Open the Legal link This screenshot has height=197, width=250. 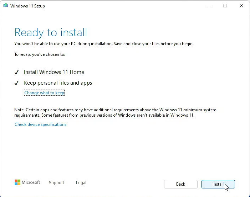pyautogui.click(x=81, y=182)
